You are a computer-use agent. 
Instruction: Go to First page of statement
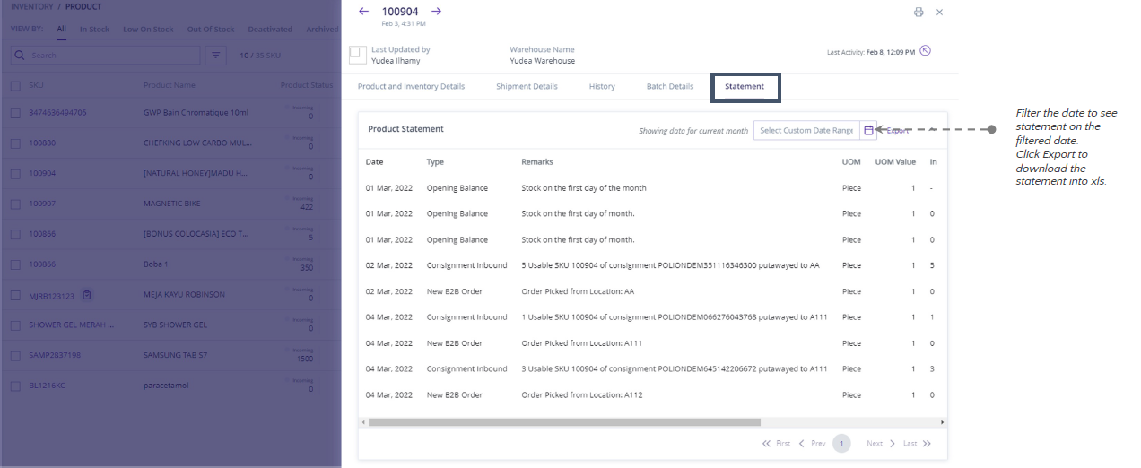[777, 444]
